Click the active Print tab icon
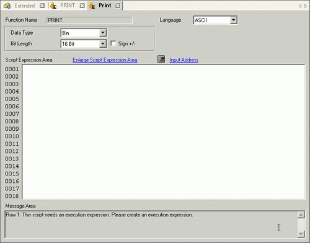The width and height of the screenshot is (310, 243). 92,6
